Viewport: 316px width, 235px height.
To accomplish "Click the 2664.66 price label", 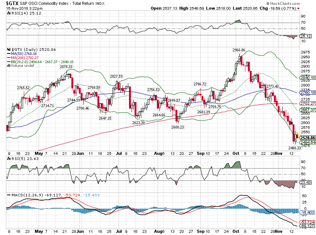I will [x=159, y=115].
